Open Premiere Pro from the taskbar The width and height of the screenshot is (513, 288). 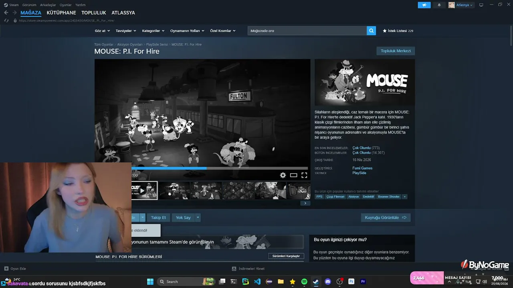(x=363, y=282)
